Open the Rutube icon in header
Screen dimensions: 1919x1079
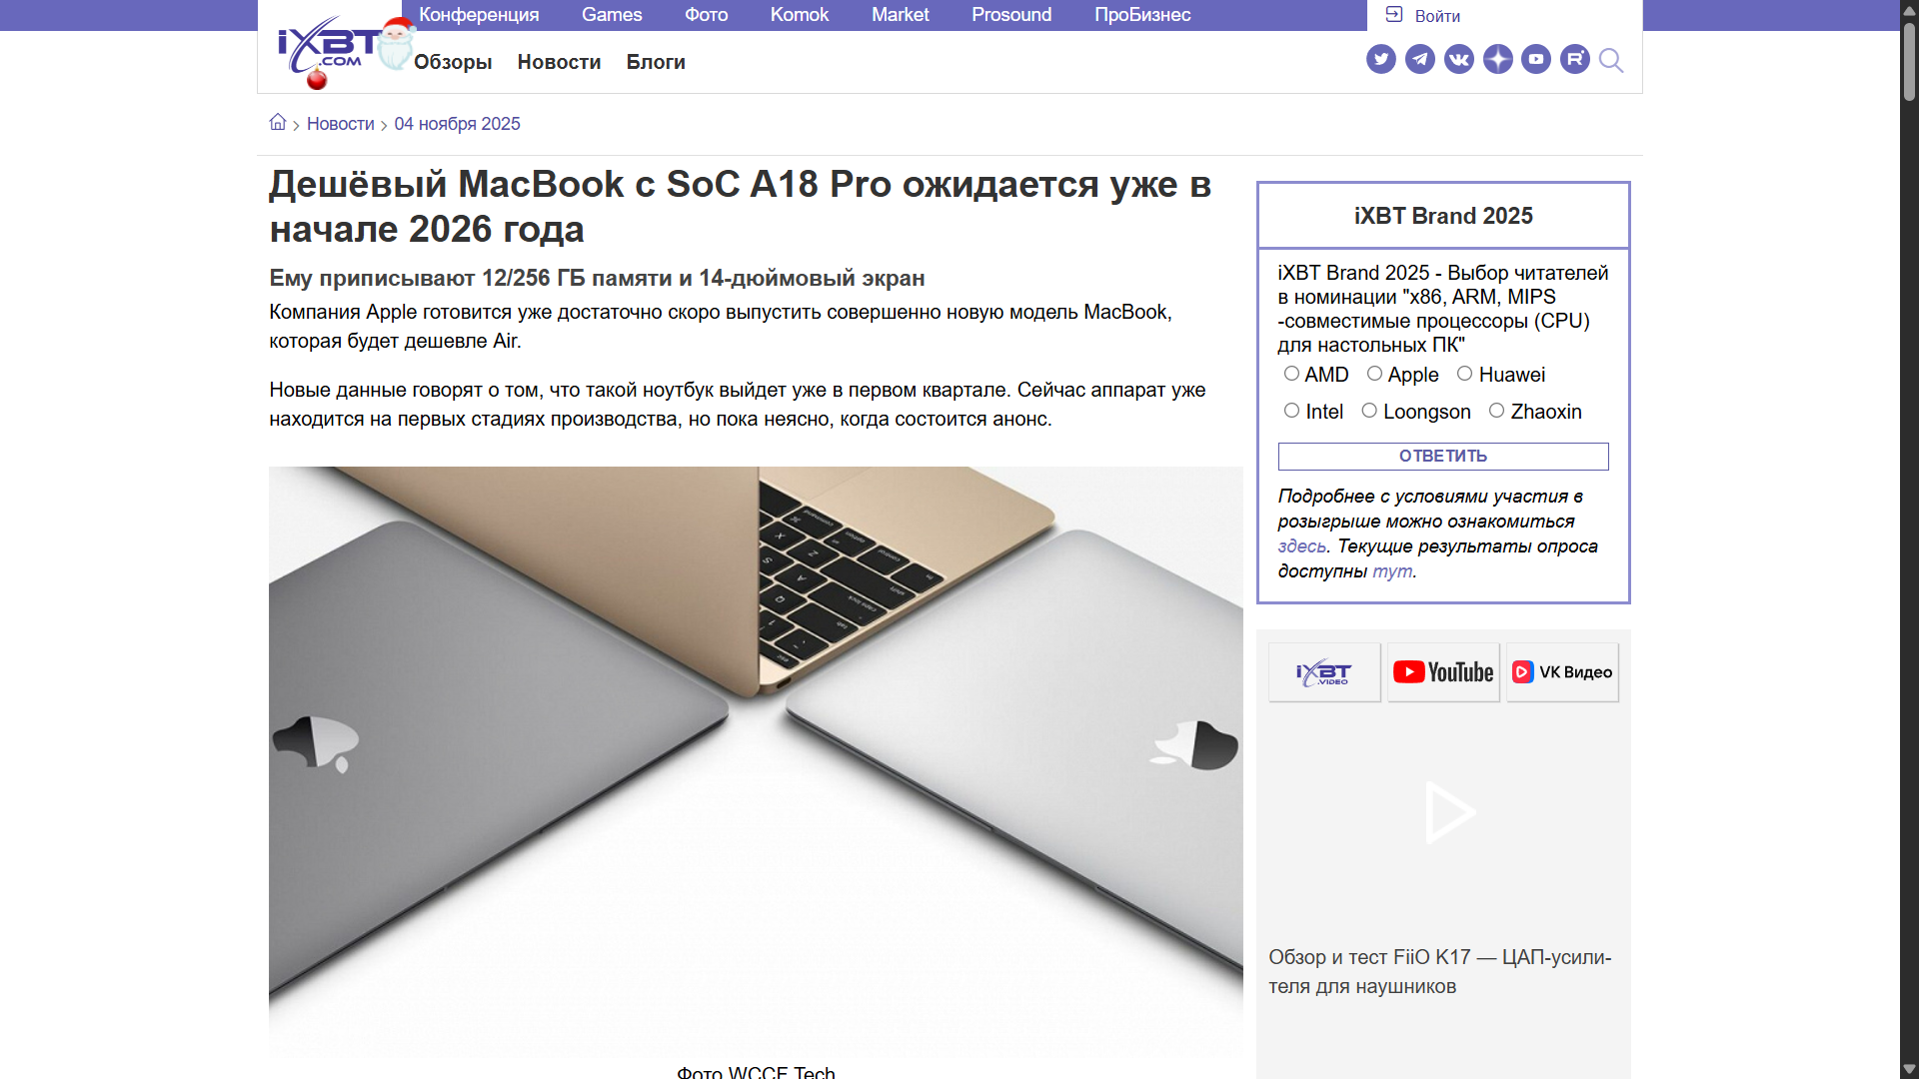coord(1575,60)
